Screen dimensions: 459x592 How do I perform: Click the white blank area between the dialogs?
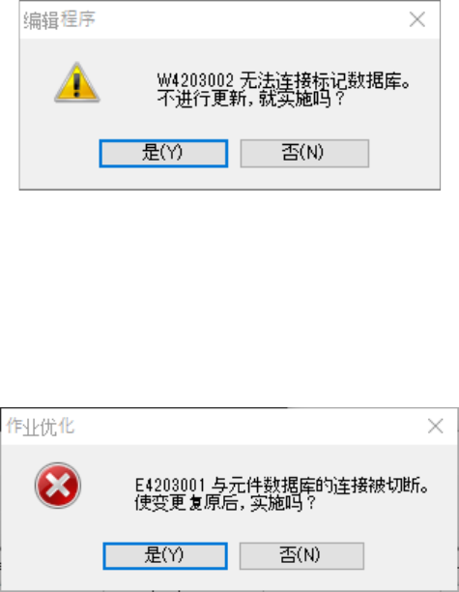coord(229,298)
